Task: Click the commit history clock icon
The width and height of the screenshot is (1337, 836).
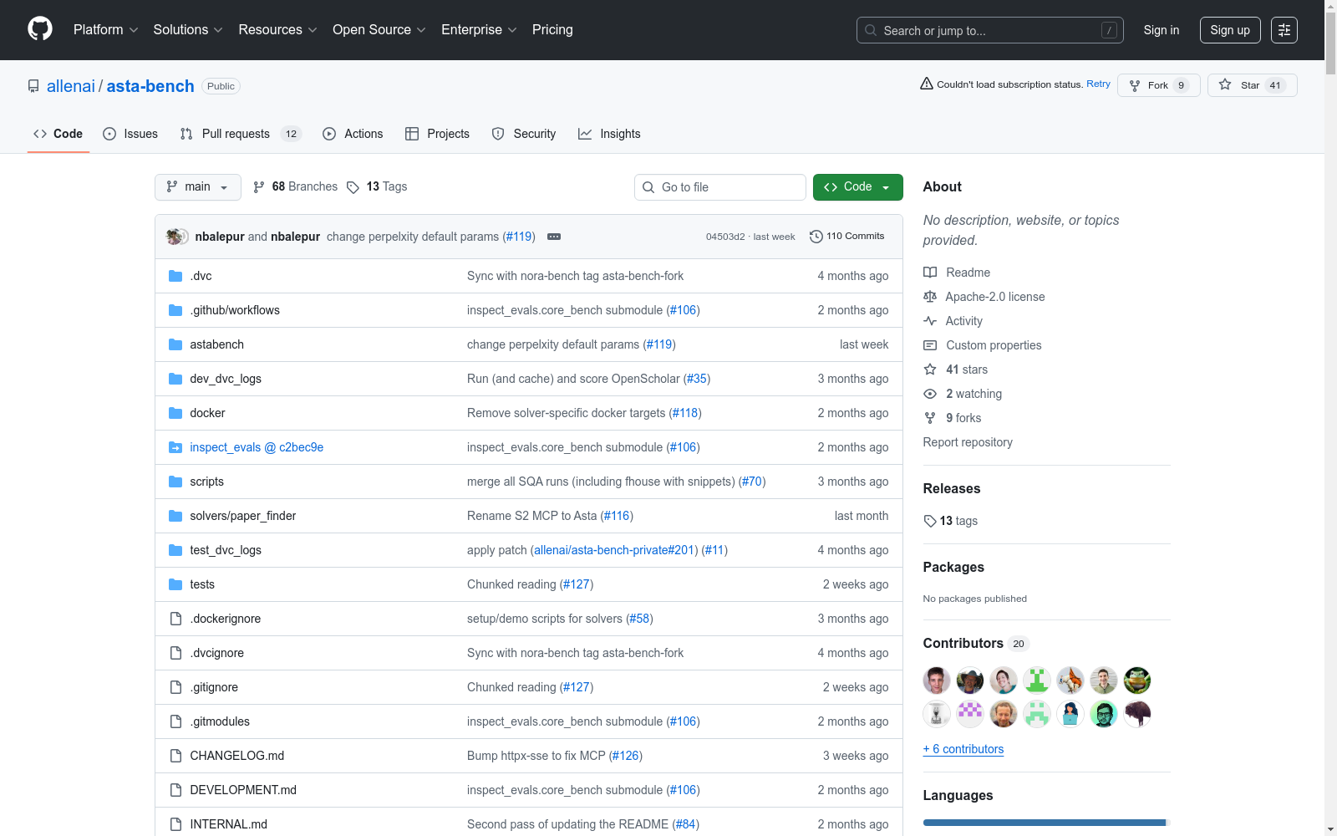Action: [x=816, y=237]
